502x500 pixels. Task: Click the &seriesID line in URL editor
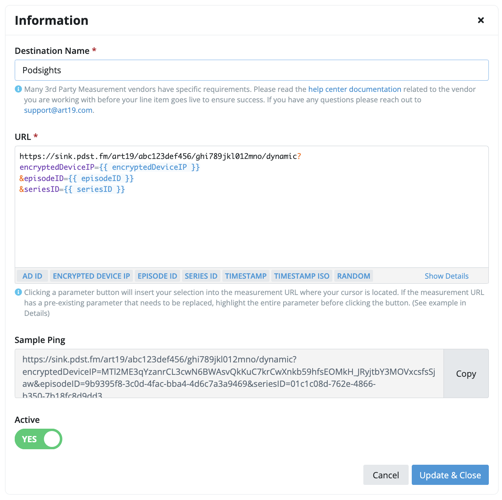point(72,189)
